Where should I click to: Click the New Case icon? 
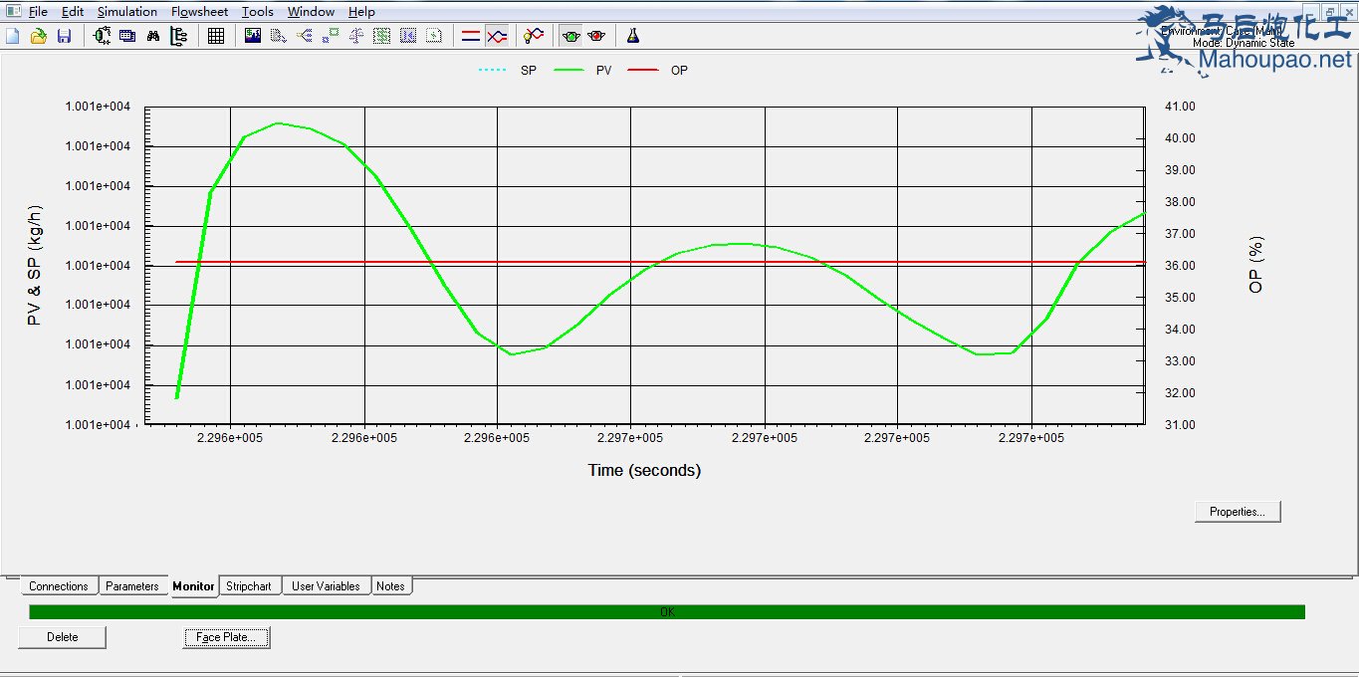[x=13, y=36]
